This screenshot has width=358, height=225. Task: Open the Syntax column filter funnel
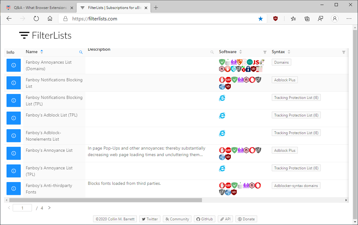point(344,52)
